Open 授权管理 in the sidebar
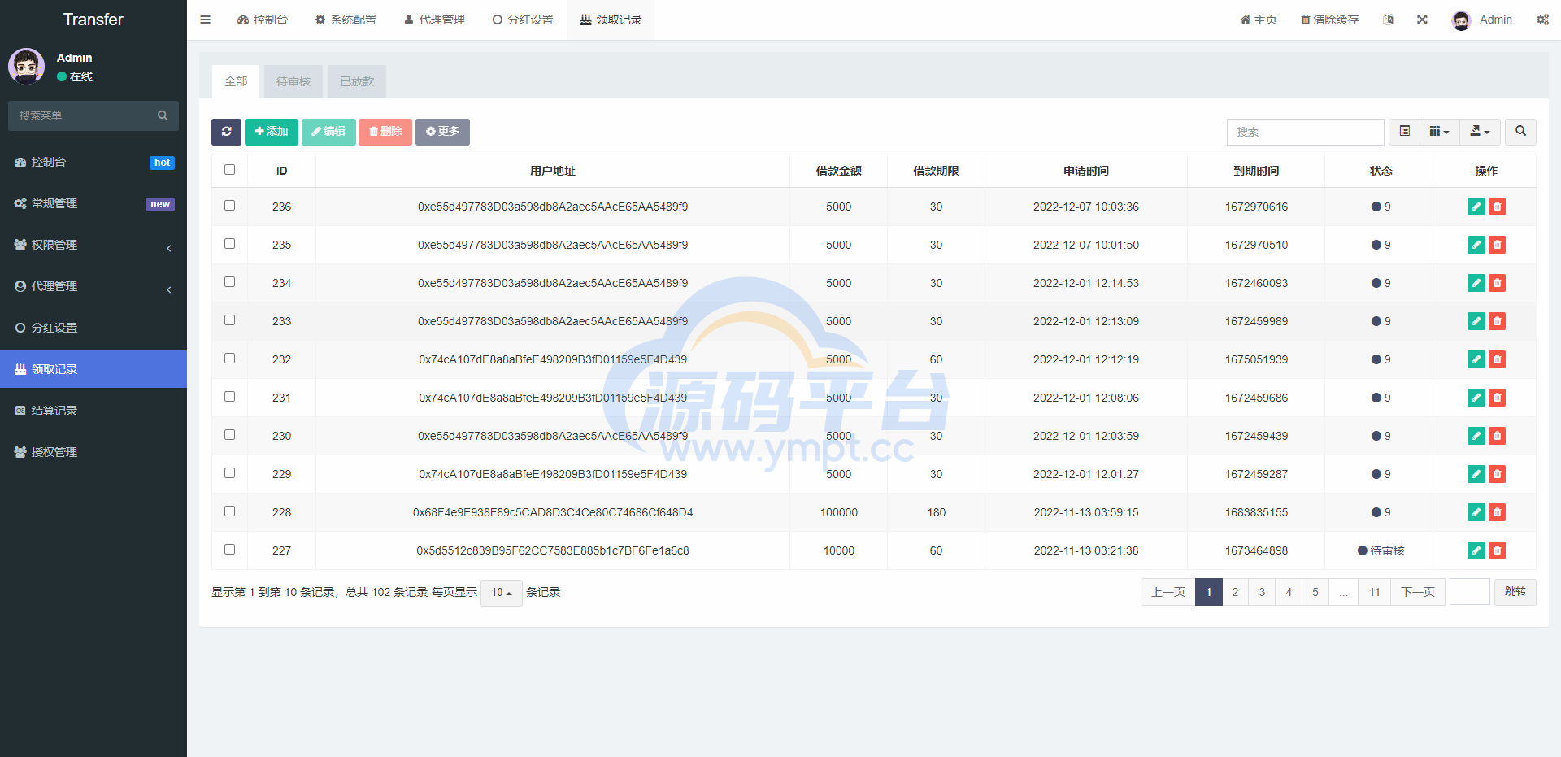The height and width of the screenshot is (757, 1561). [x=93, y=452]
